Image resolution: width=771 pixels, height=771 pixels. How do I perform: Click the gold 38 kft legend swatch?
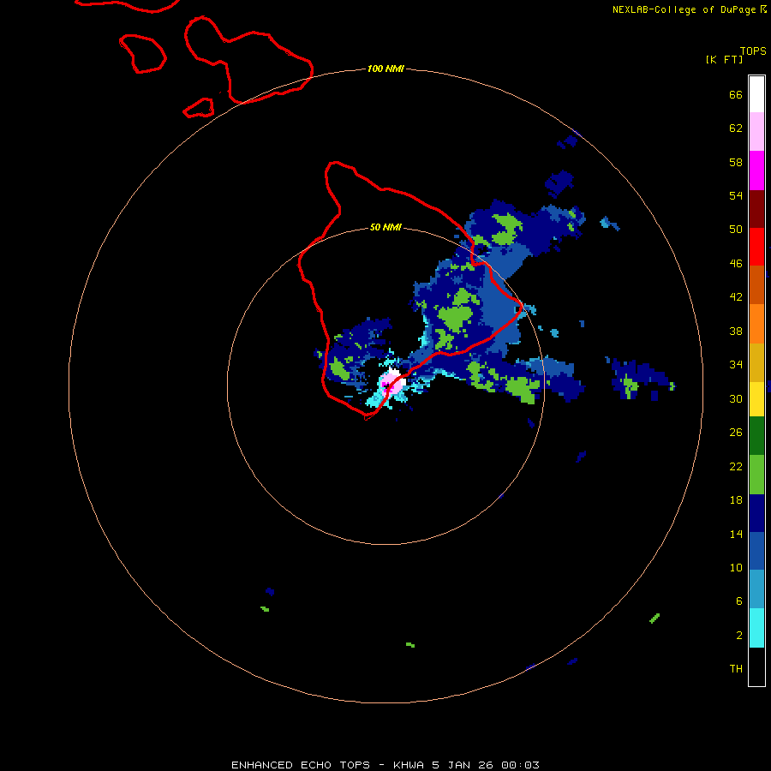pos(756,362)
